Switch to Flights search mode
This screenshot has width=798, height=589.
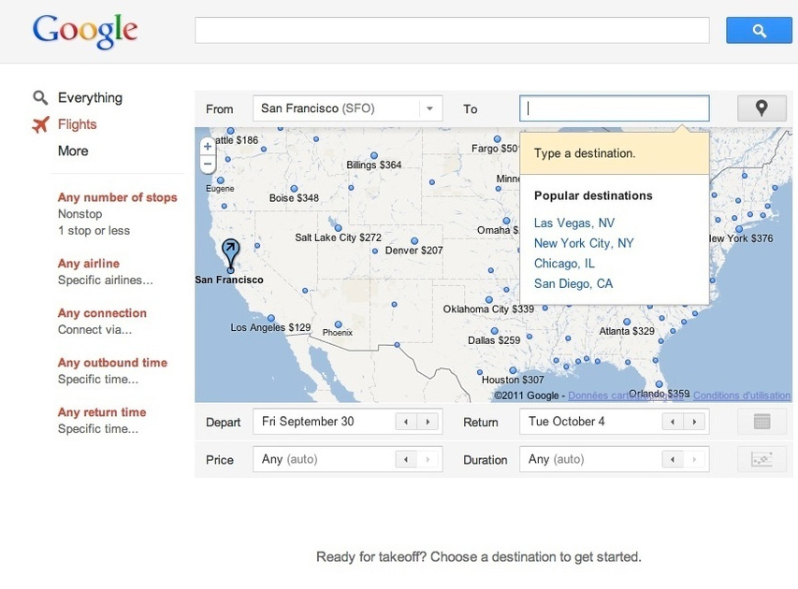click(x=78, y=124)
